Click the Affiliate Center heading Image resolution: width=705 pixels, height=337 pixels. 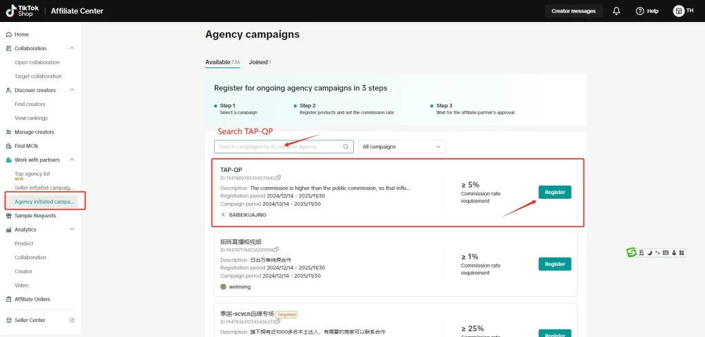77,11
